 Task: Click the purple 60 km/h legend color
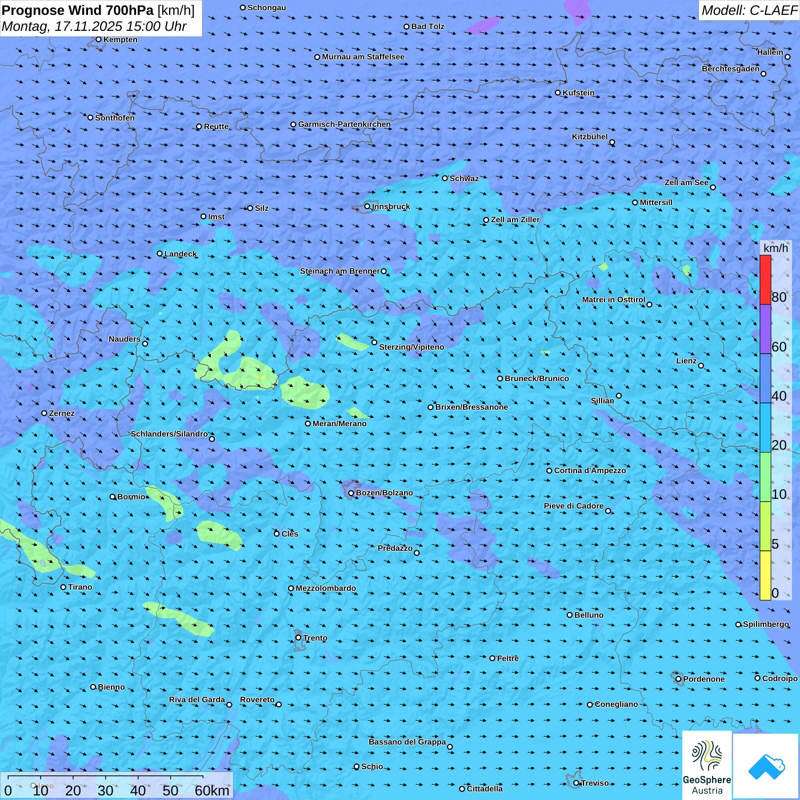point(765,329)
